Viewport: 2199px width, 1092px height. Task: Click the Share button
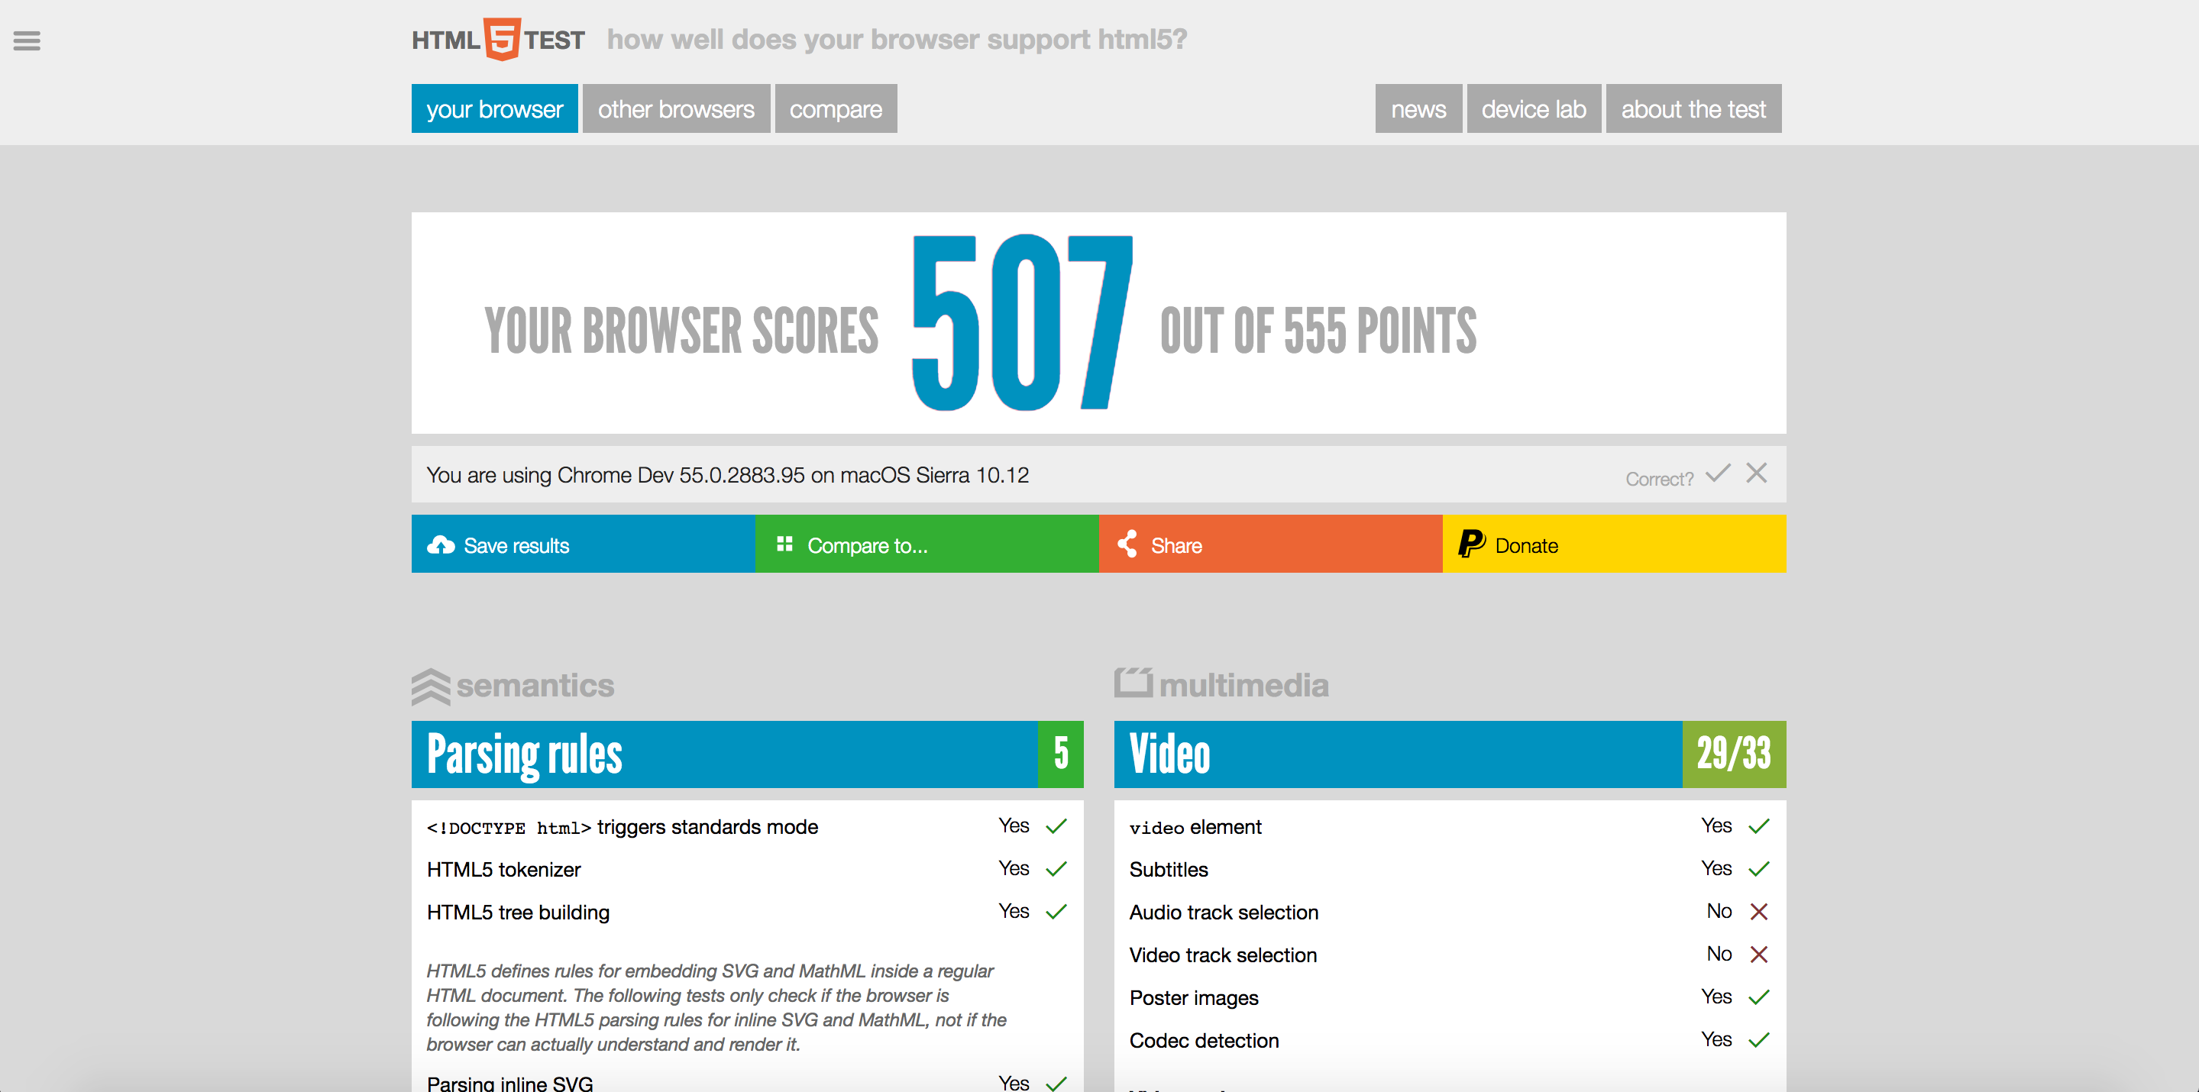coord(1270,544)
